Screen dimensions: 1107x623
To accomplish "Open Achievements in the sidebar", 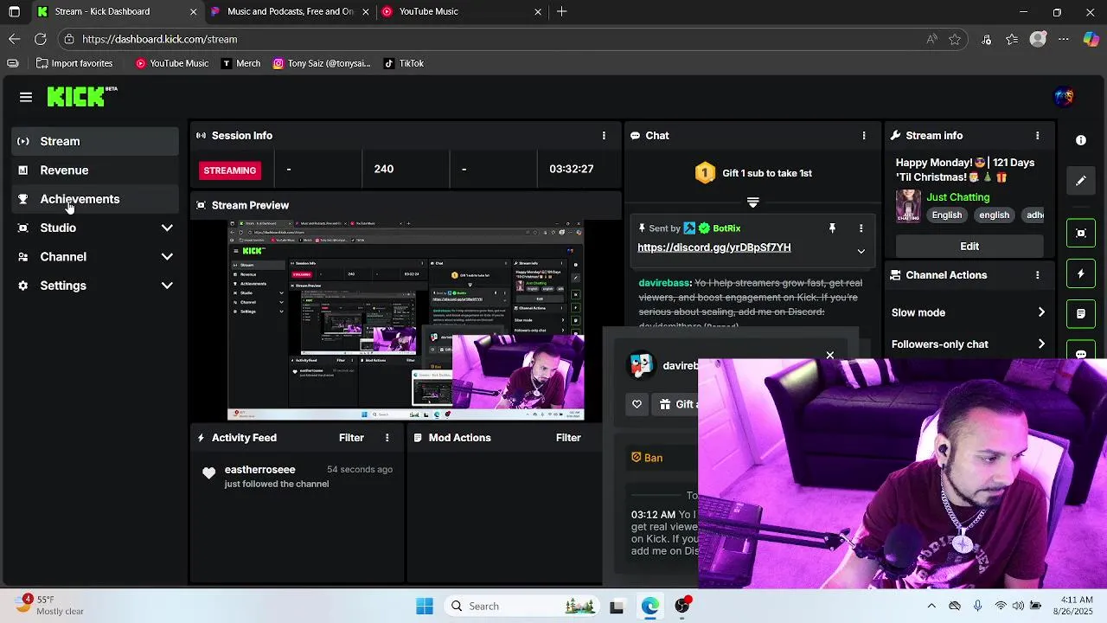I will click(95, 199).
